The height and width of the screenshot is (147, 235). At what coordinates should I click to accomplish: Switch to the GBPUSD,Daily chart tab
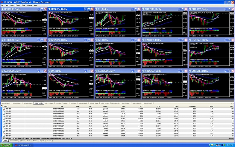(28, 103)
